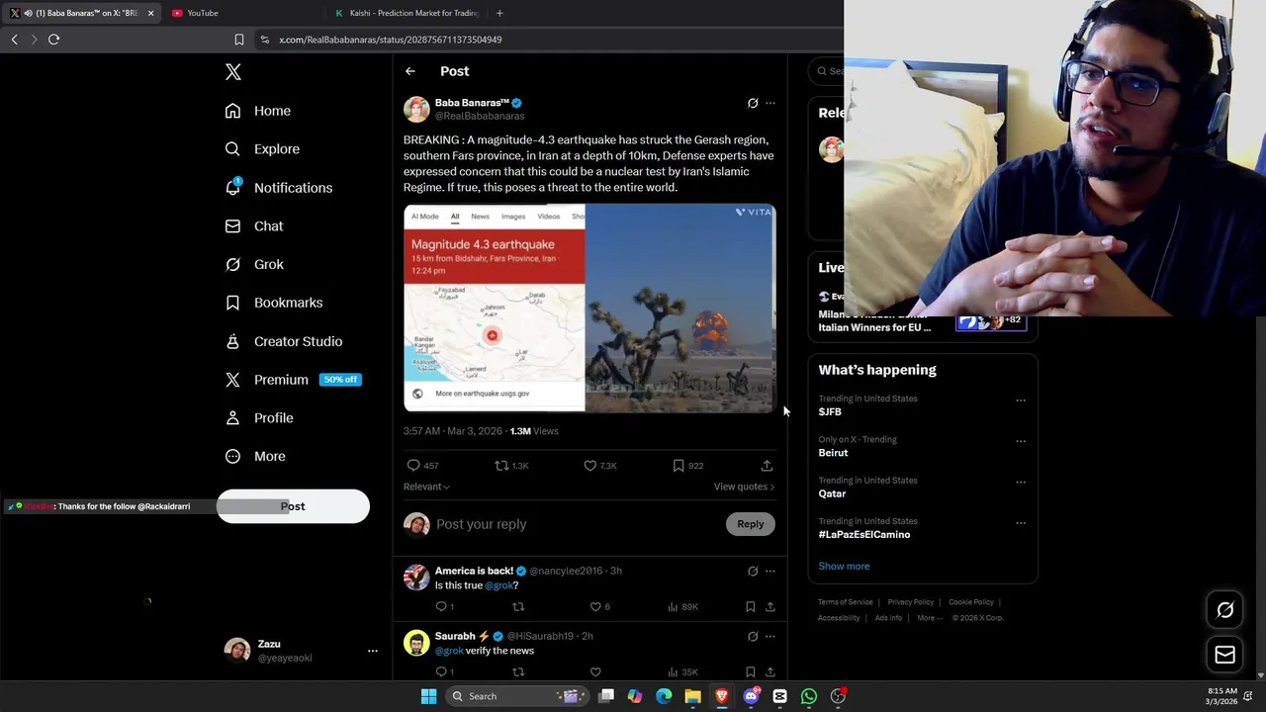The height and width of the screenshot is (712, 1266).
Task: Click Show more under What's happening
Action: pos(844,567)
